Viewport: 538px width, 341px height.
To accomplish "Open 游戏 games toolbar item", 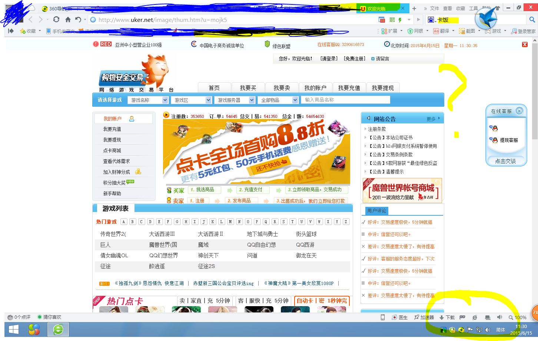I will click(x=494, y=31).
